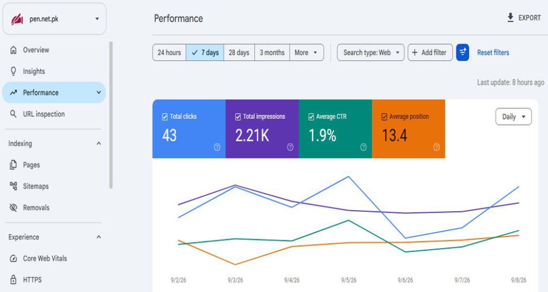Disable the Average CTR checkbox
Screen dimensions: 548x292
[x=311, y=117]
